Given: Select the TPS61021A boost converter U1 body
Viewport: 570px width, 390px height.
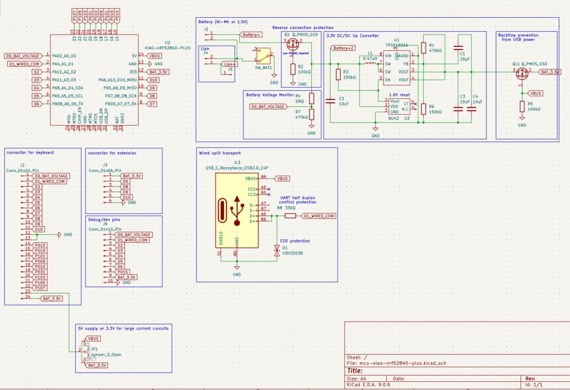Looking at the screenshot, I should (x=396, y=68).
